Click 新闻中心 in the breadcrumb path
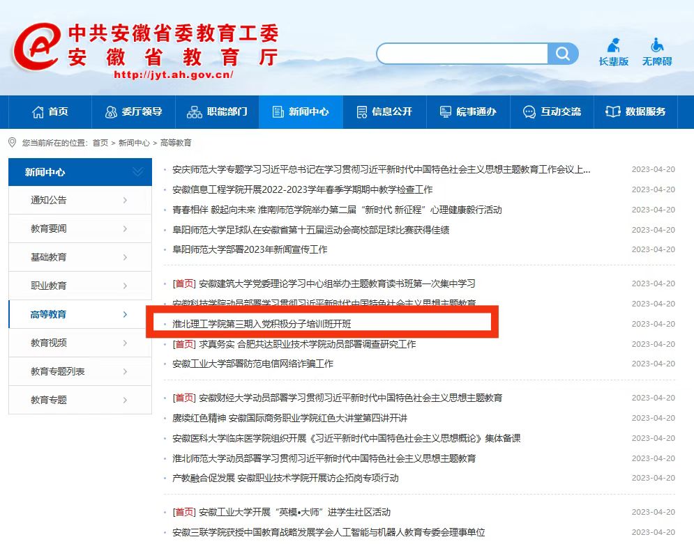The width and height of the screenshot is (694, 544). click(x=134, y=143)
